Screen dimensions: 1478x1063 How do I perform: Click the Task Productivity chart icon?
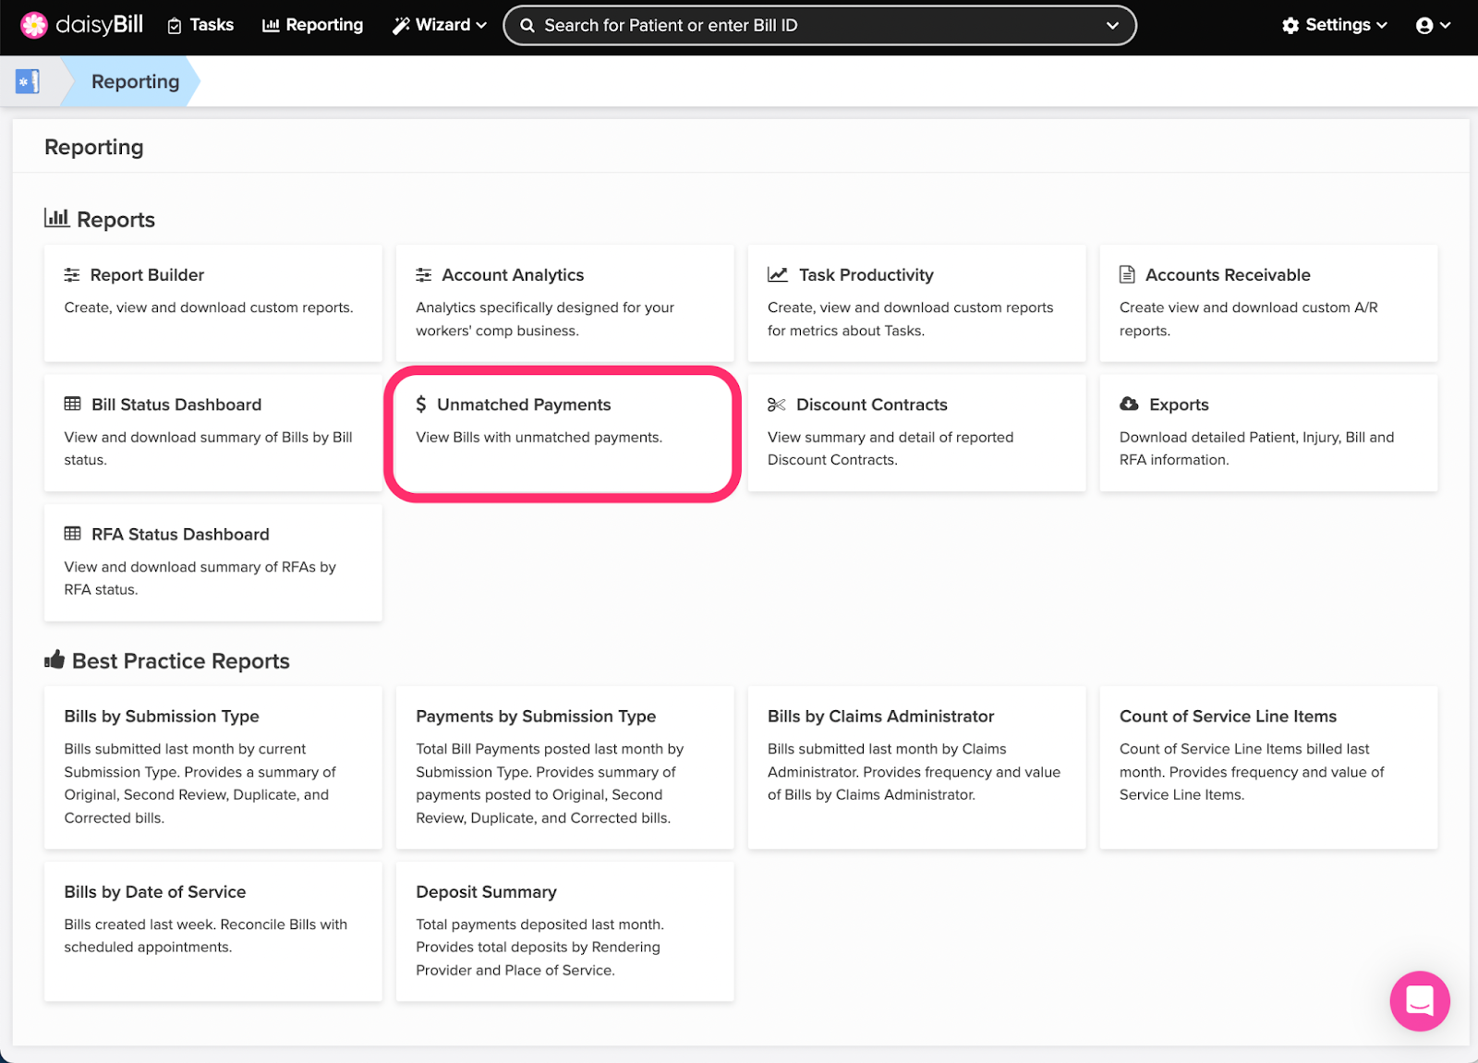[778, 274]
